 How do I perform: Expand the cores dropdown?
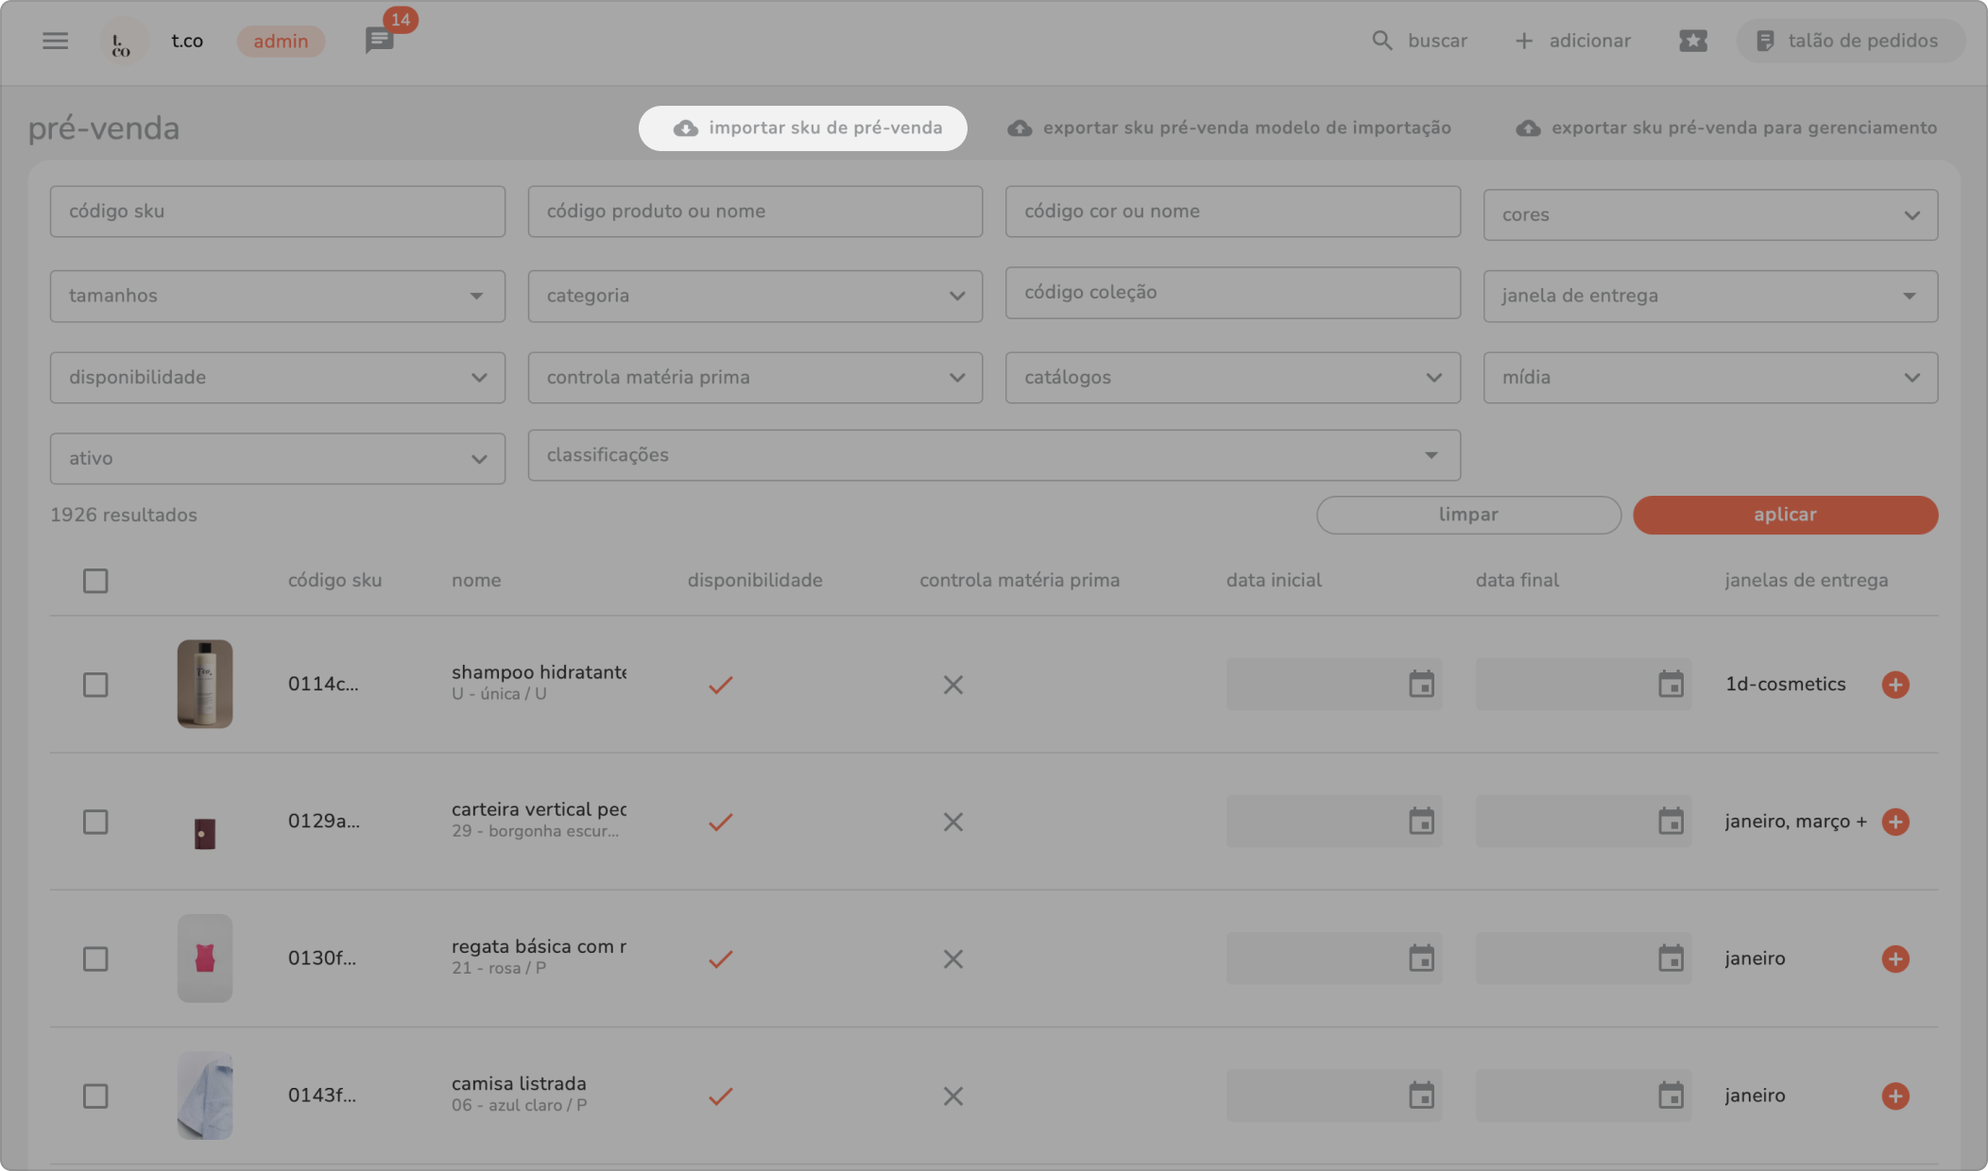(x=1709, y=215)
